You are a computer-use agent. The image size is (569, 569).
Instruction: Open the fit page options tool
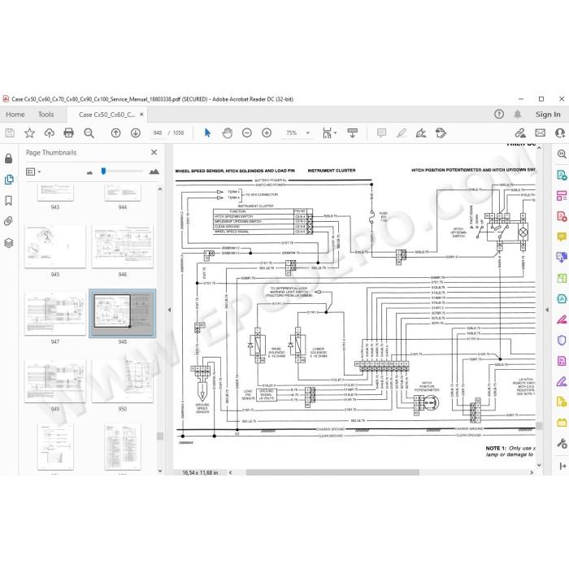[327, 132]
